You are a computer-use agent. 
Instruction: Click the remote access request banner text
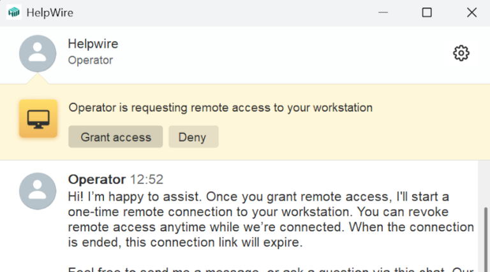point(220,108)
